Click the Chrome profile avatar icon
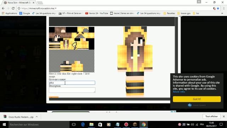Viewport: 227px width, 128px height. coord(199,2)
